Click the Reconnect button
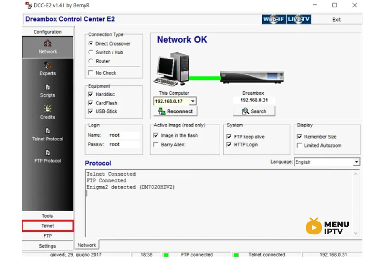Screen dimensions: 385x257 175,111
